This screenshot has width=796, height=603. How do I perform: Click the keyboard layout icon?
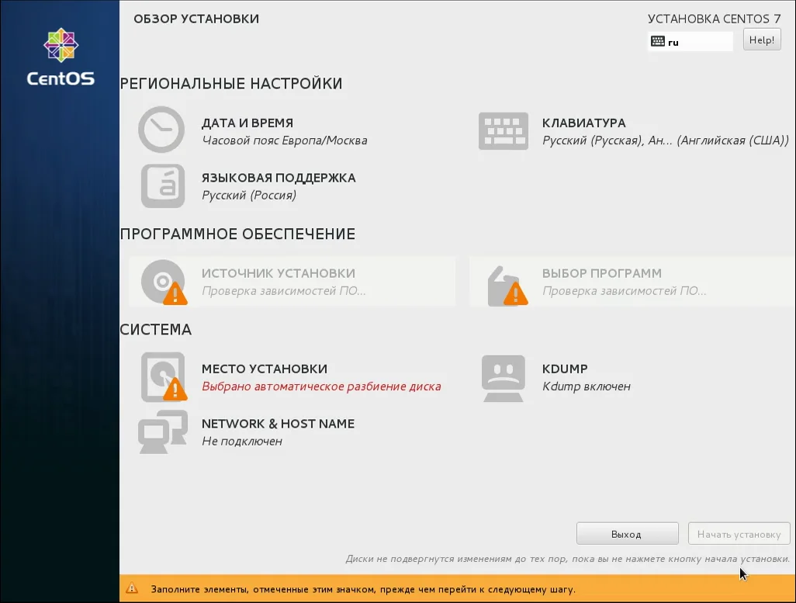[x=503, y=131]
